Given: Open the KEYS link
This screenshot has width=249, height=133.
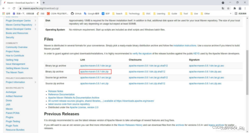Looking at the screenshot, I should pyautogui.click(x=196, y=54).
